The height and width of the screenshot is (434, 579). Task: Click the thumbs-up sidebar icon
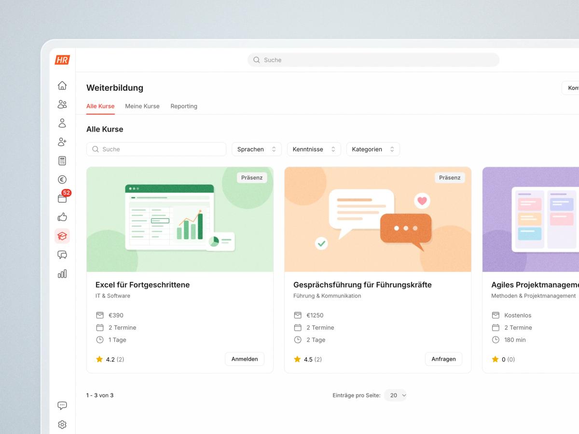(62, 217)
